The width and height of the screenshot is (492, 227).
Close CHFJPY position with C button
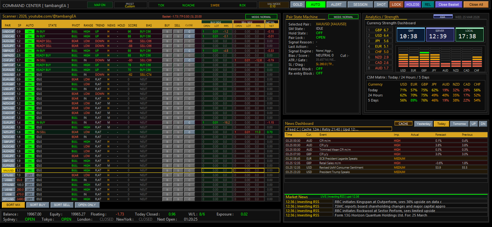click(189, 60)
